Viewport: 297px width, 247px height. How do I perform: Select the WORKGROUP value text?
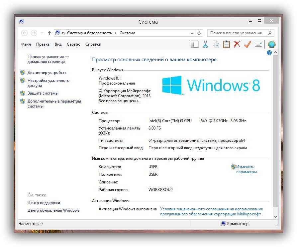(160, 190)
